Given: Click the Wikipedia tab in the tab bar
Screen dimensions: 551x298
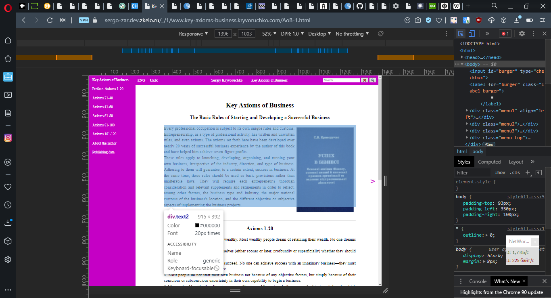Looking at the screenshot, I should tap(457, 6).
